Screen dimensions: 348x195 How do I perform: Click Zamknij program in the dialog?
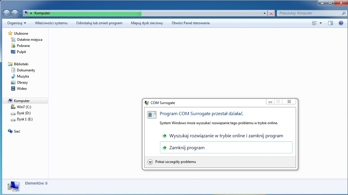[226, 147]
